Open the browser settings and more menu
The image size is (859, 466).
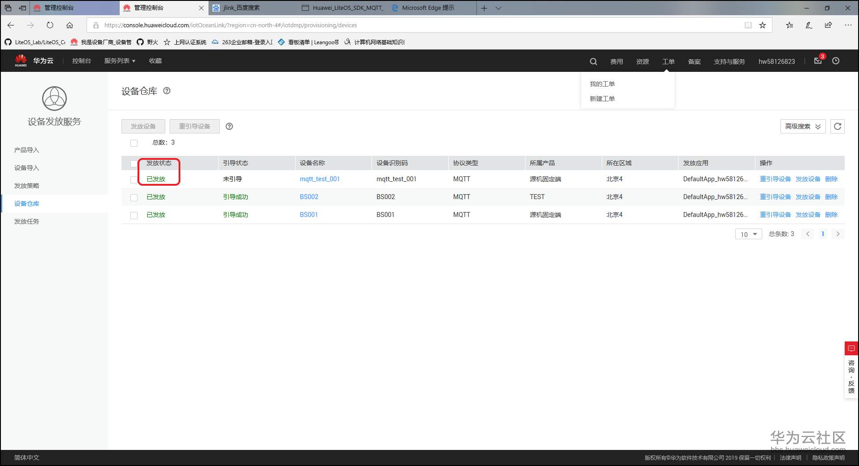848,25
